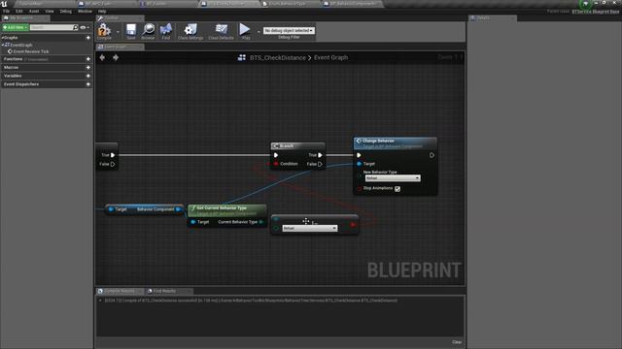Open Class Settings from the toolbar
The height and width of the screenshot is (349, 622).
point(190,31)
